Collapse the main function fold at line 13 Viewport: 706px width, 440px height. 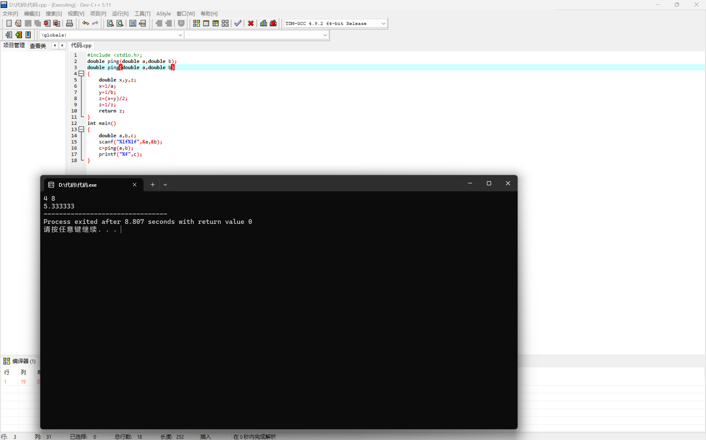82,129
